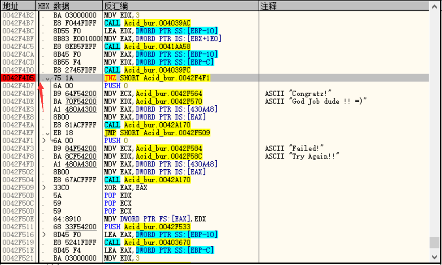Viewport: 442px width, 265px height.
Task: Click the scrollbar up arrow
Action: pyautogui.click(x=435, y=7)
